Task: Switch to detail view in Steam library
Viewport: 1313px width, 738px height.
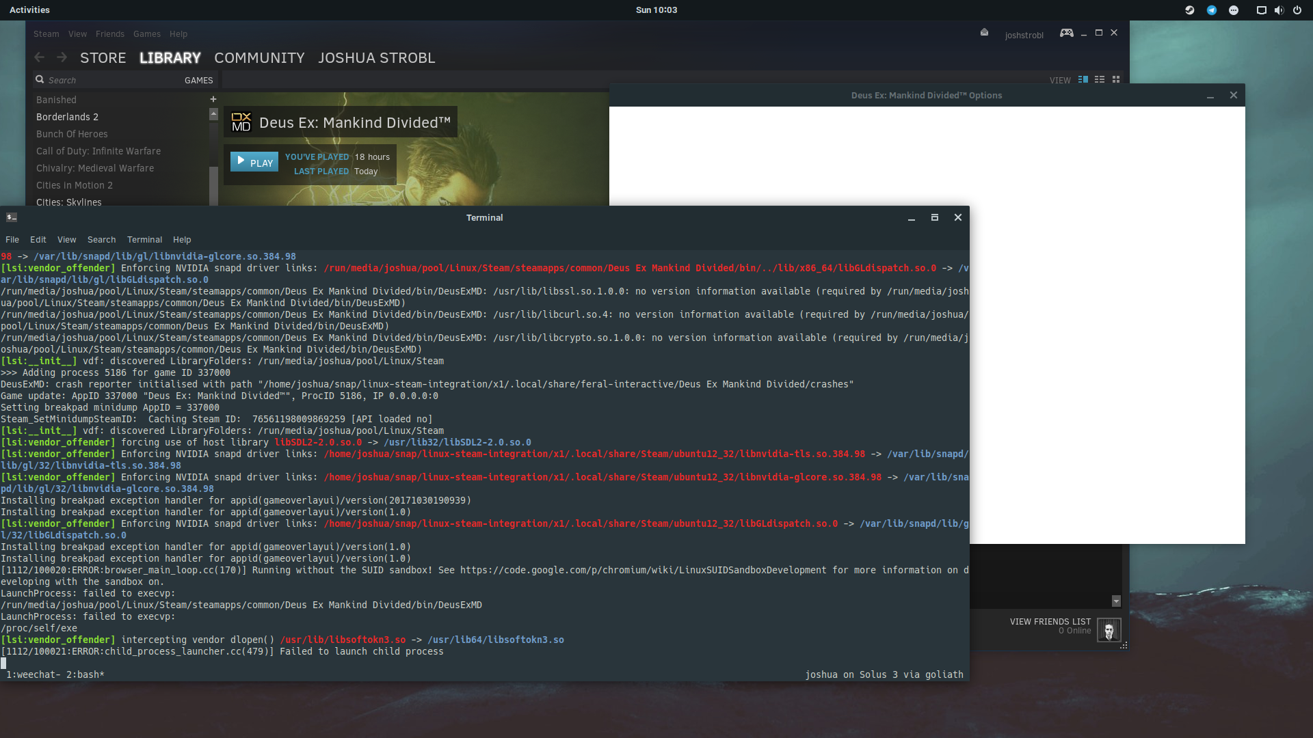Action: (x=1083, y=79)
